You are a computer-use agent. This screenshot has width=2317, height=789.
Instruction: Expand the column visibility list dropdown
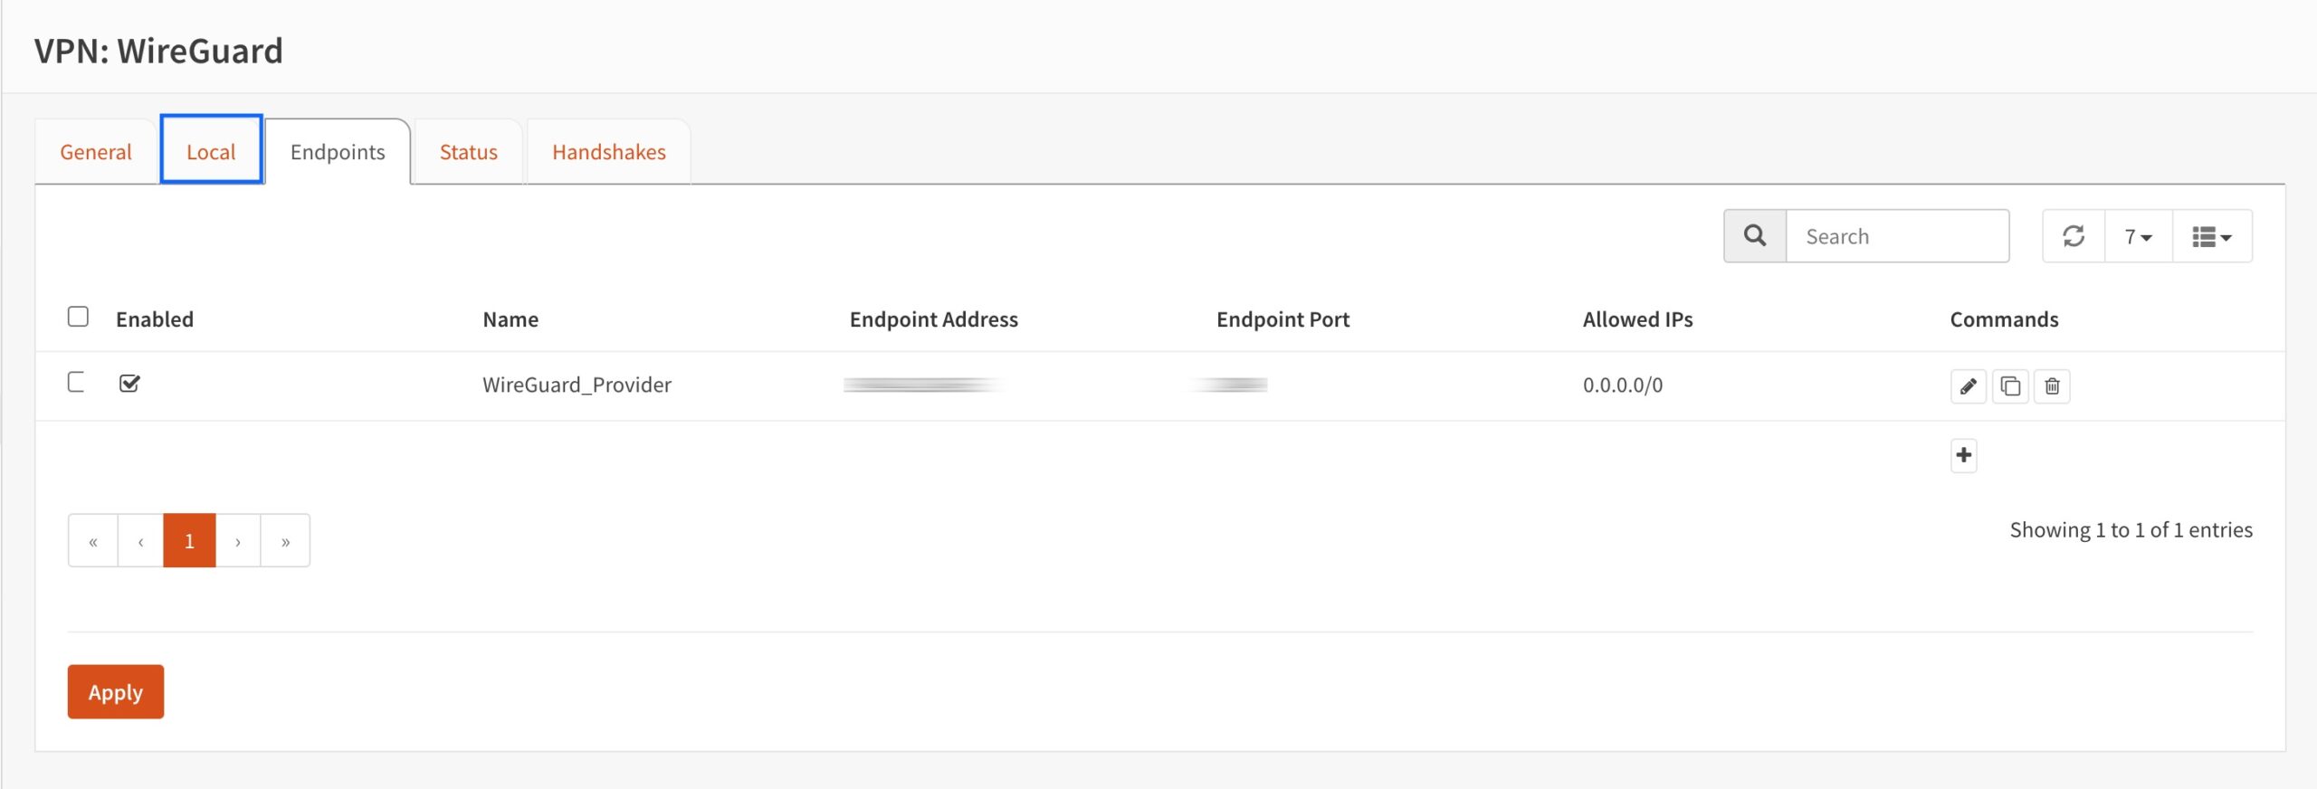(2212, 236)
